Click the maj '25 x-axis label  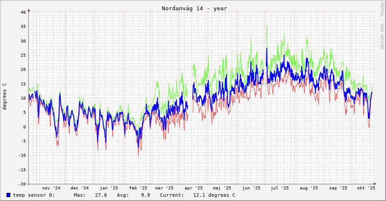click(222, 188)
